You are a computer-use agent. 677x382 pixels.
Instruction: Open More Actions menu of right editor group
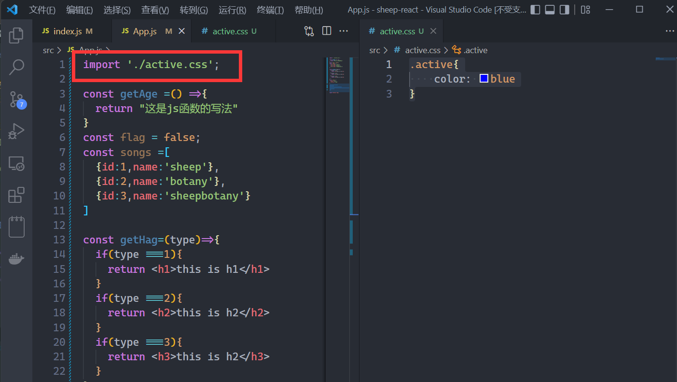pos(670,31)
